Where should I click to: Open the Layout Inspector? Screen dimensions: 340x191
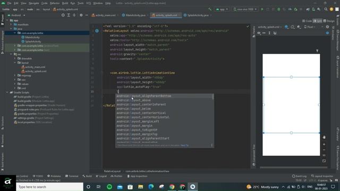[322, 176]
